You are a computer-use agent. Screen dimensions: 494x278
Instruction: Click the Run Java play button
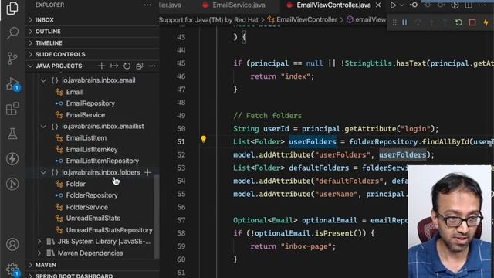point(393,5)
